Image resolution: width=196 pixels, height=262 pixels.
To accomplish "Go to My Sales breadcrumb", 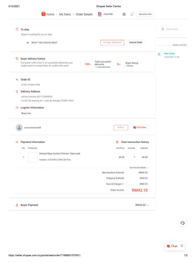I will point(65,14).
